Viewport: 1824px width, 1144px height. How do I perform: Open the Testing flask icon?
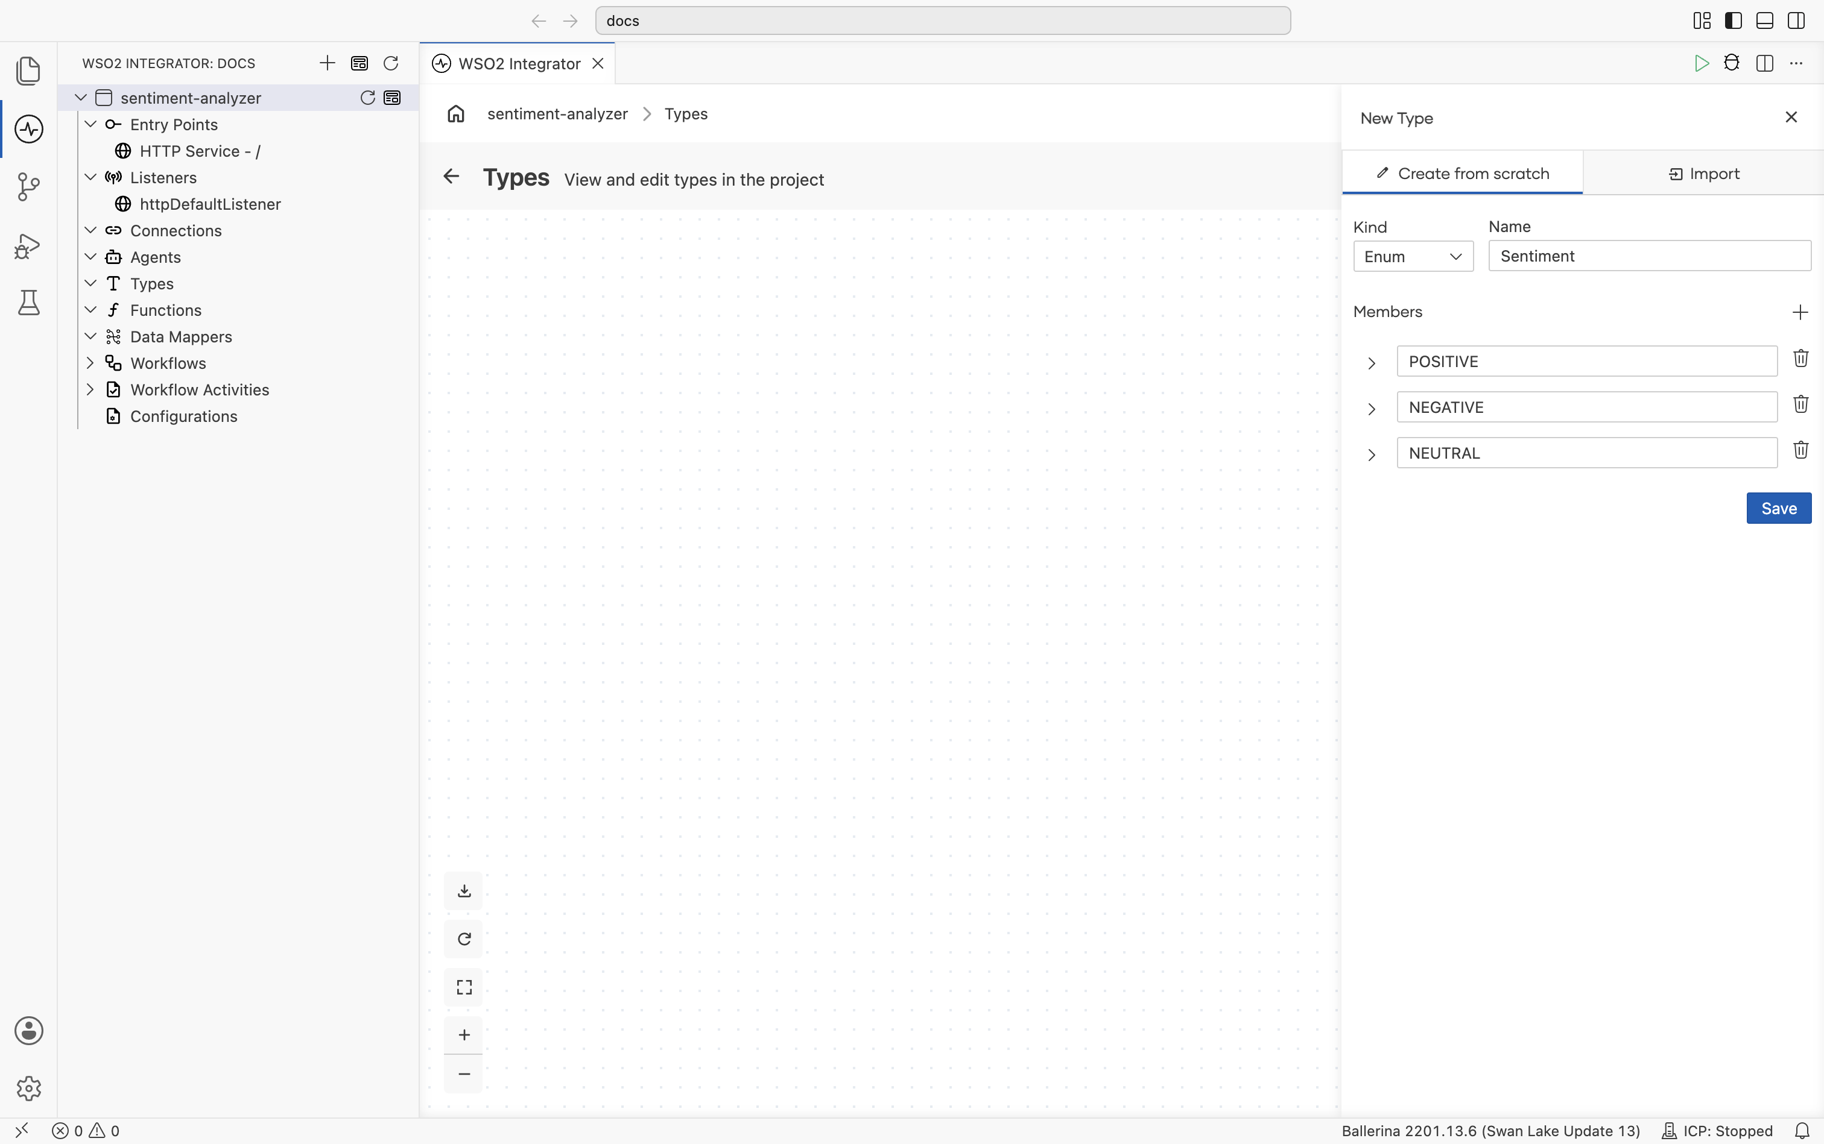click(x=29, y=303)
